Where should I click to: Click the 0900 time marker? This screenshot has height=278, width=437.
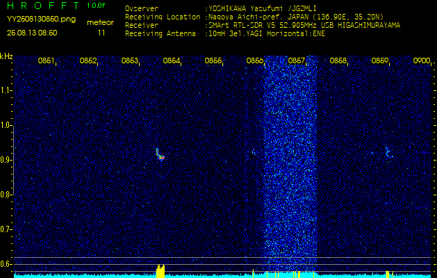click(422, 60)
